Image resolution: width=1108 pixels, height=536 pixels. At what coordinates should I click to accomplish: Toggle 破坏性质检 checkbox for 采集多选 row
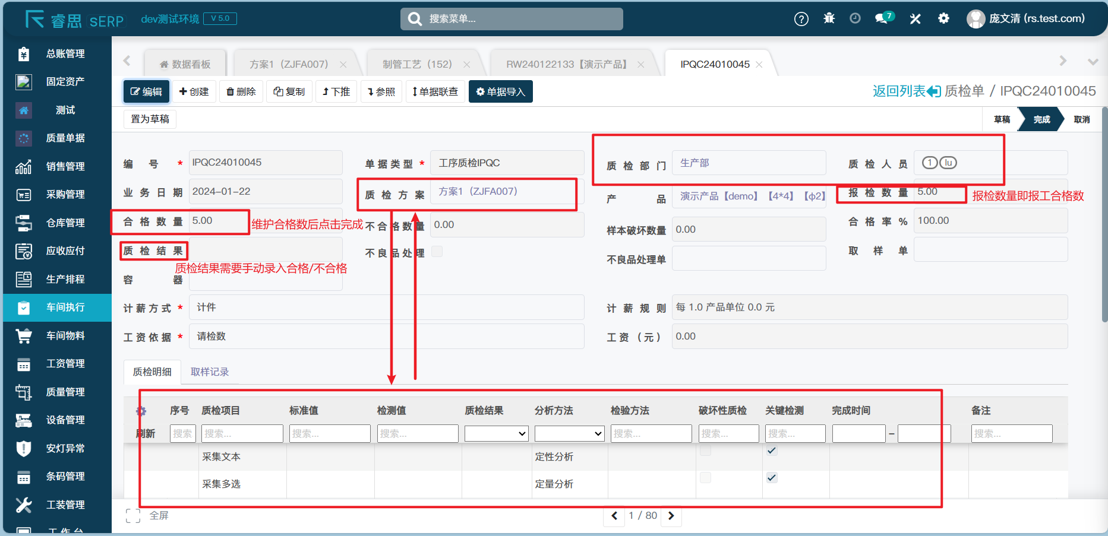pyautogui.click(x=705, y=478)
